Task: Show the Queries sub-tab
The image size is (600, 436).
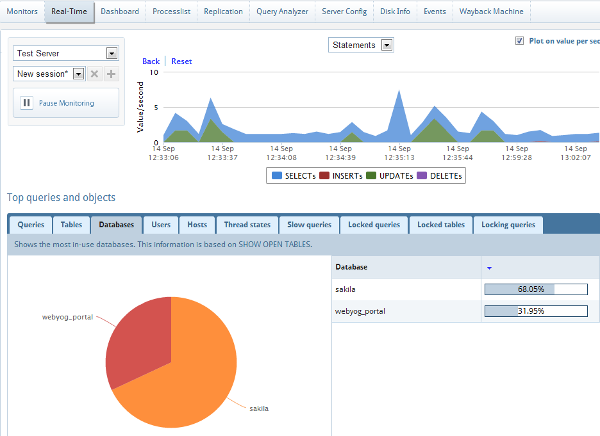Action: pos(31,225)
